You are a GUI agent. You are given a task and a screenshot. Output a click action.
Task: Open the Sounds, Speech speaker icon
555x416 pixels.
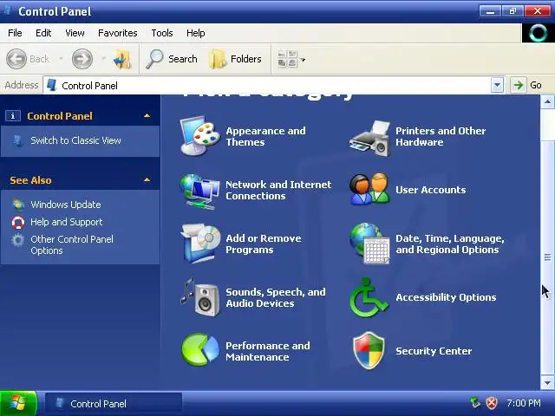point(200,297)
